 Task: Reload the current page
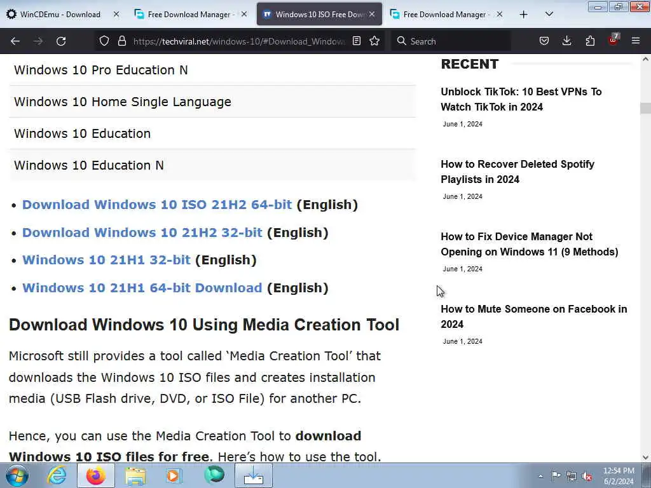pyautogui.click(x=61, y=41)
